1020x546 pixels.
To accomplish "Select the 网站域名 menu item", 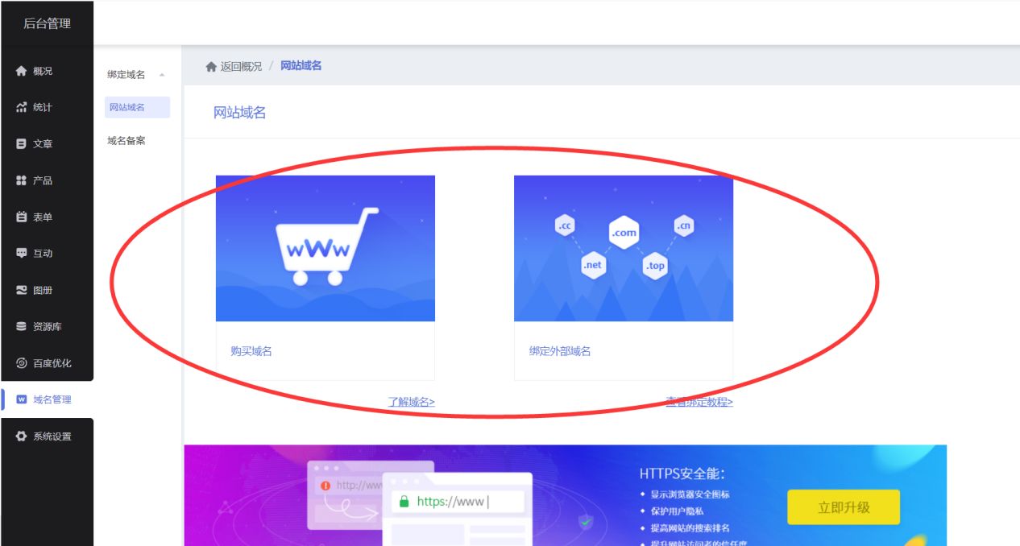I will (126, 107).
